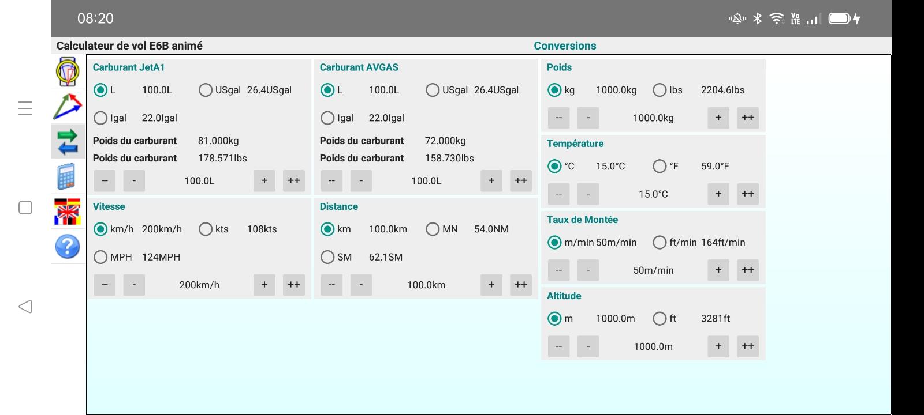The image size is (924, 415).
Task: Tap the Android back triangle button
Action: (x=25, y=307)
